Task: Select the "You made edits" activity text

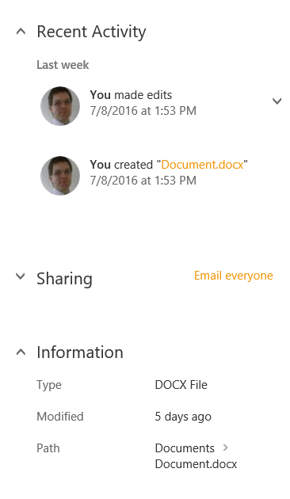Action: pos(131,95)
